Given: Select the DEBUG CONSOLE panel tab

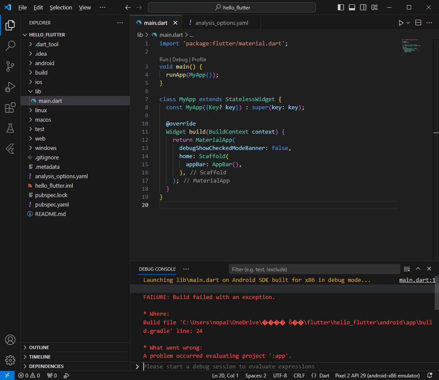Looking at the screenshot, I should tap(157, 269).
